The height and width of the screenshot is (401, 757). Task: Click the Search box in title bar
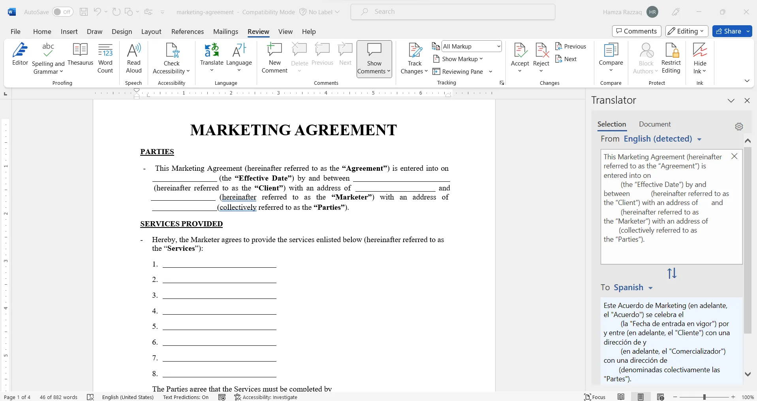coord(453,12)
